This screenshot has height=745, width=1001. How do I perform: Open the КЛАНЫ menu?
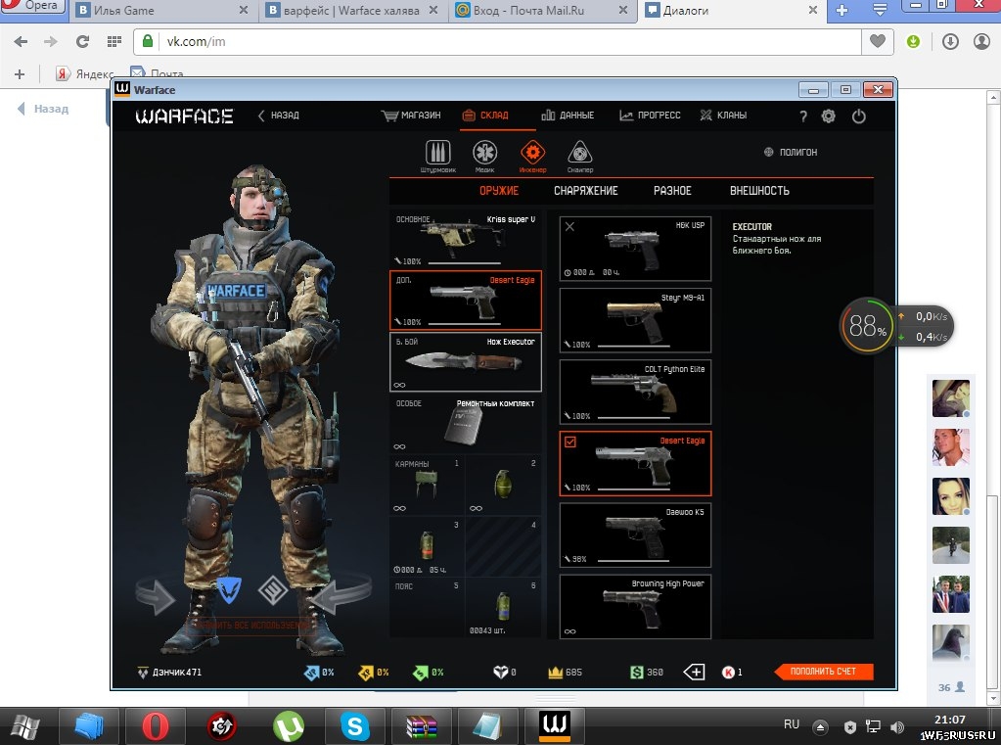point(723,115)
